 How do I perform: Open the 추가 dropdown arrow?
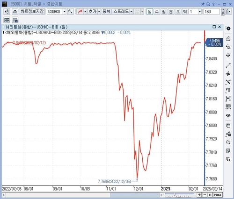pyautogui.click(x=99, y=12)
